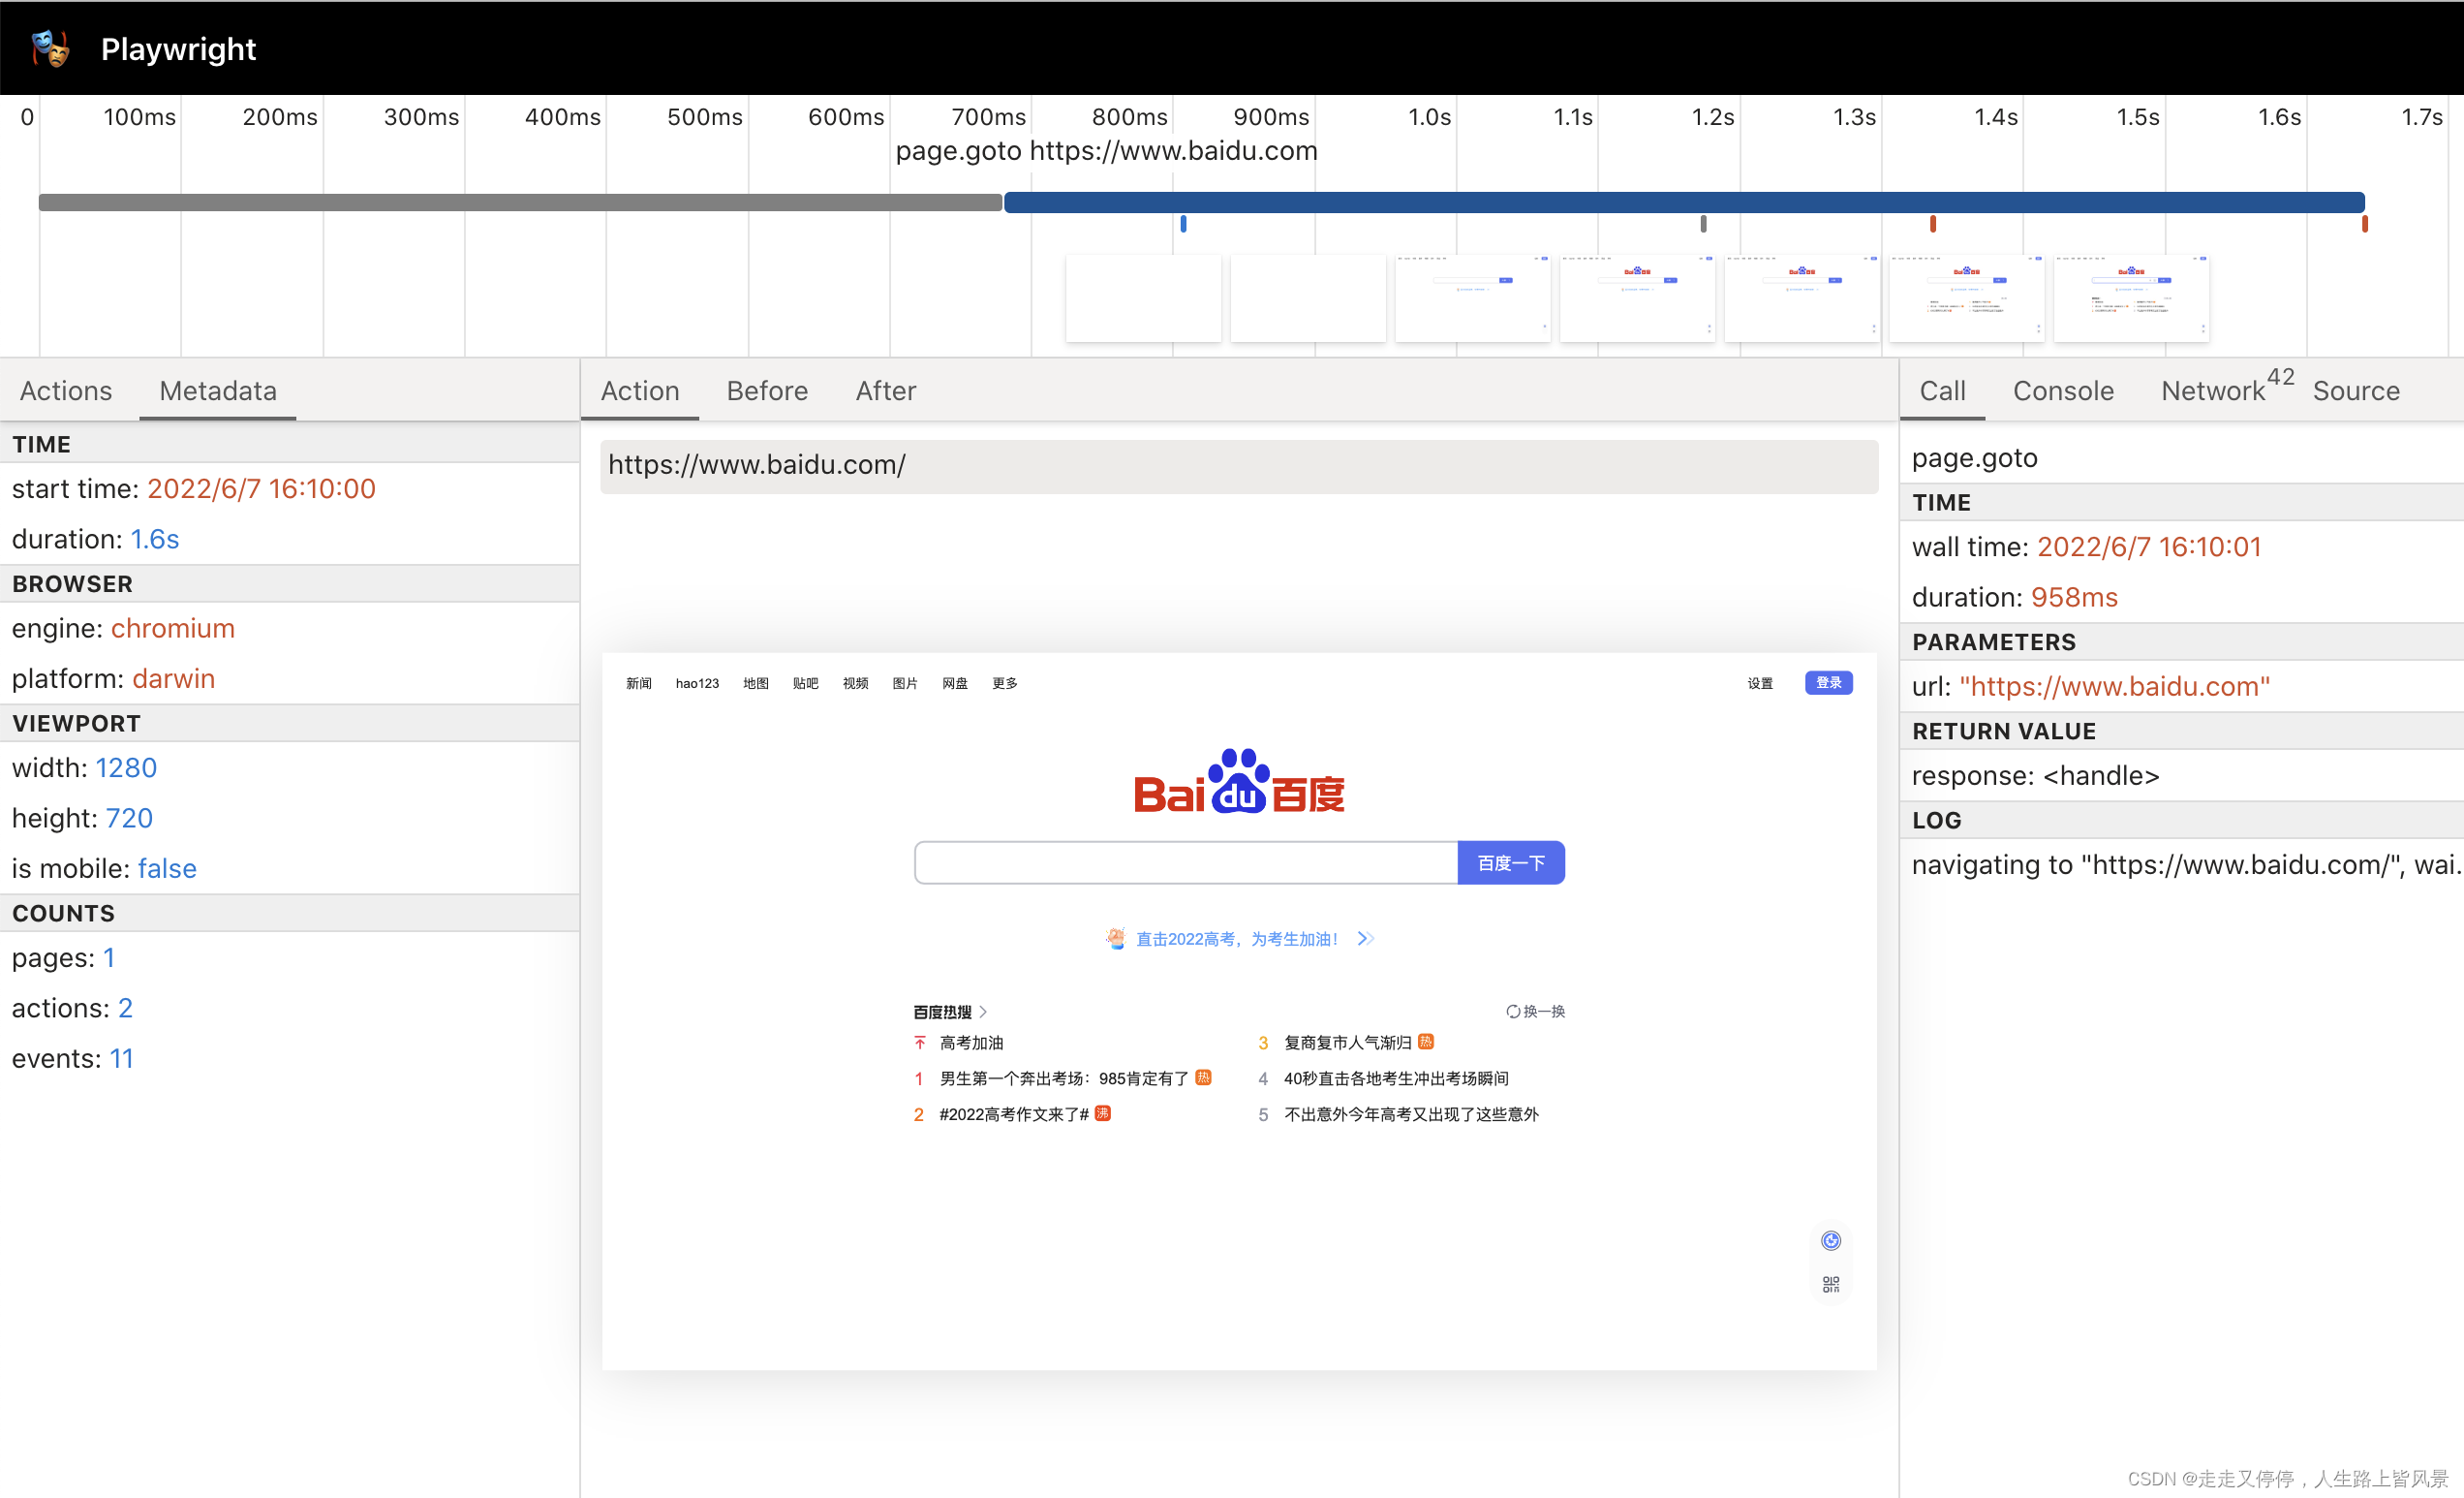The image size is (2464, 1498).
Task: Open hot search 不出意外今年高考又出现了这些意外
Action: tap(1411, 1114)
